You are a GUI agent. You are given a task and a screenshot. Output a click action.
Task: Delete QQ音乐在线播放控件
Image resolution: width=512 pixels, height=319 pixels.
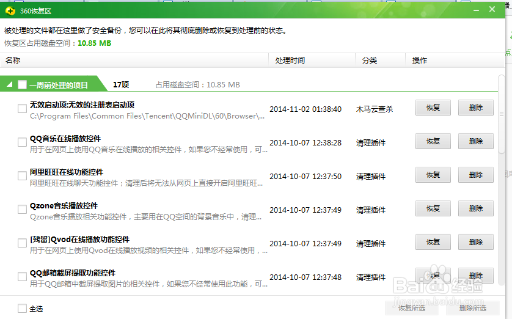(476, 141)
